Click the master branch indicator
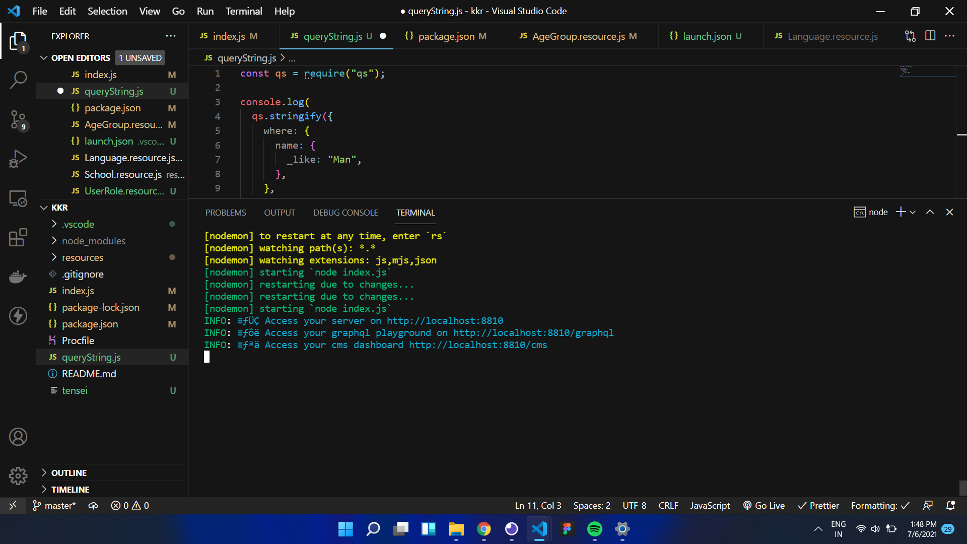The image size is (967, 544). pyautogui.click(x=54, y=505)
